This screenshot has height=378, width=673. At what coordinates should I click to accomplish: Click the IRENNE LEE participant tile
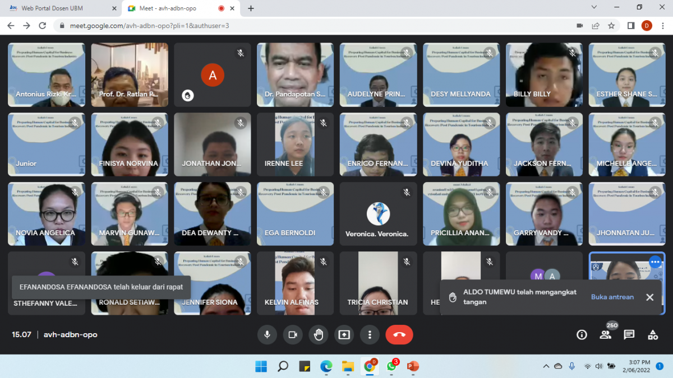[x=296, y=144]
